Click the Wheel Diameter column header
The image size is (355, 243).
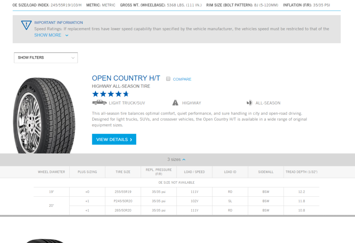51,172
